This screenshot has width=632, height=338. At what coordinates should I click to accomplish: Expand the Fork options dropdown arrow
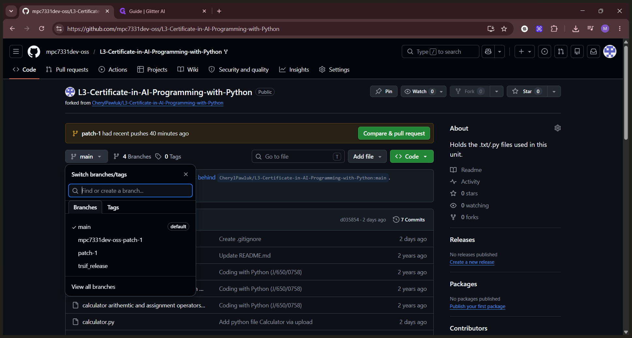coord(496,91)
